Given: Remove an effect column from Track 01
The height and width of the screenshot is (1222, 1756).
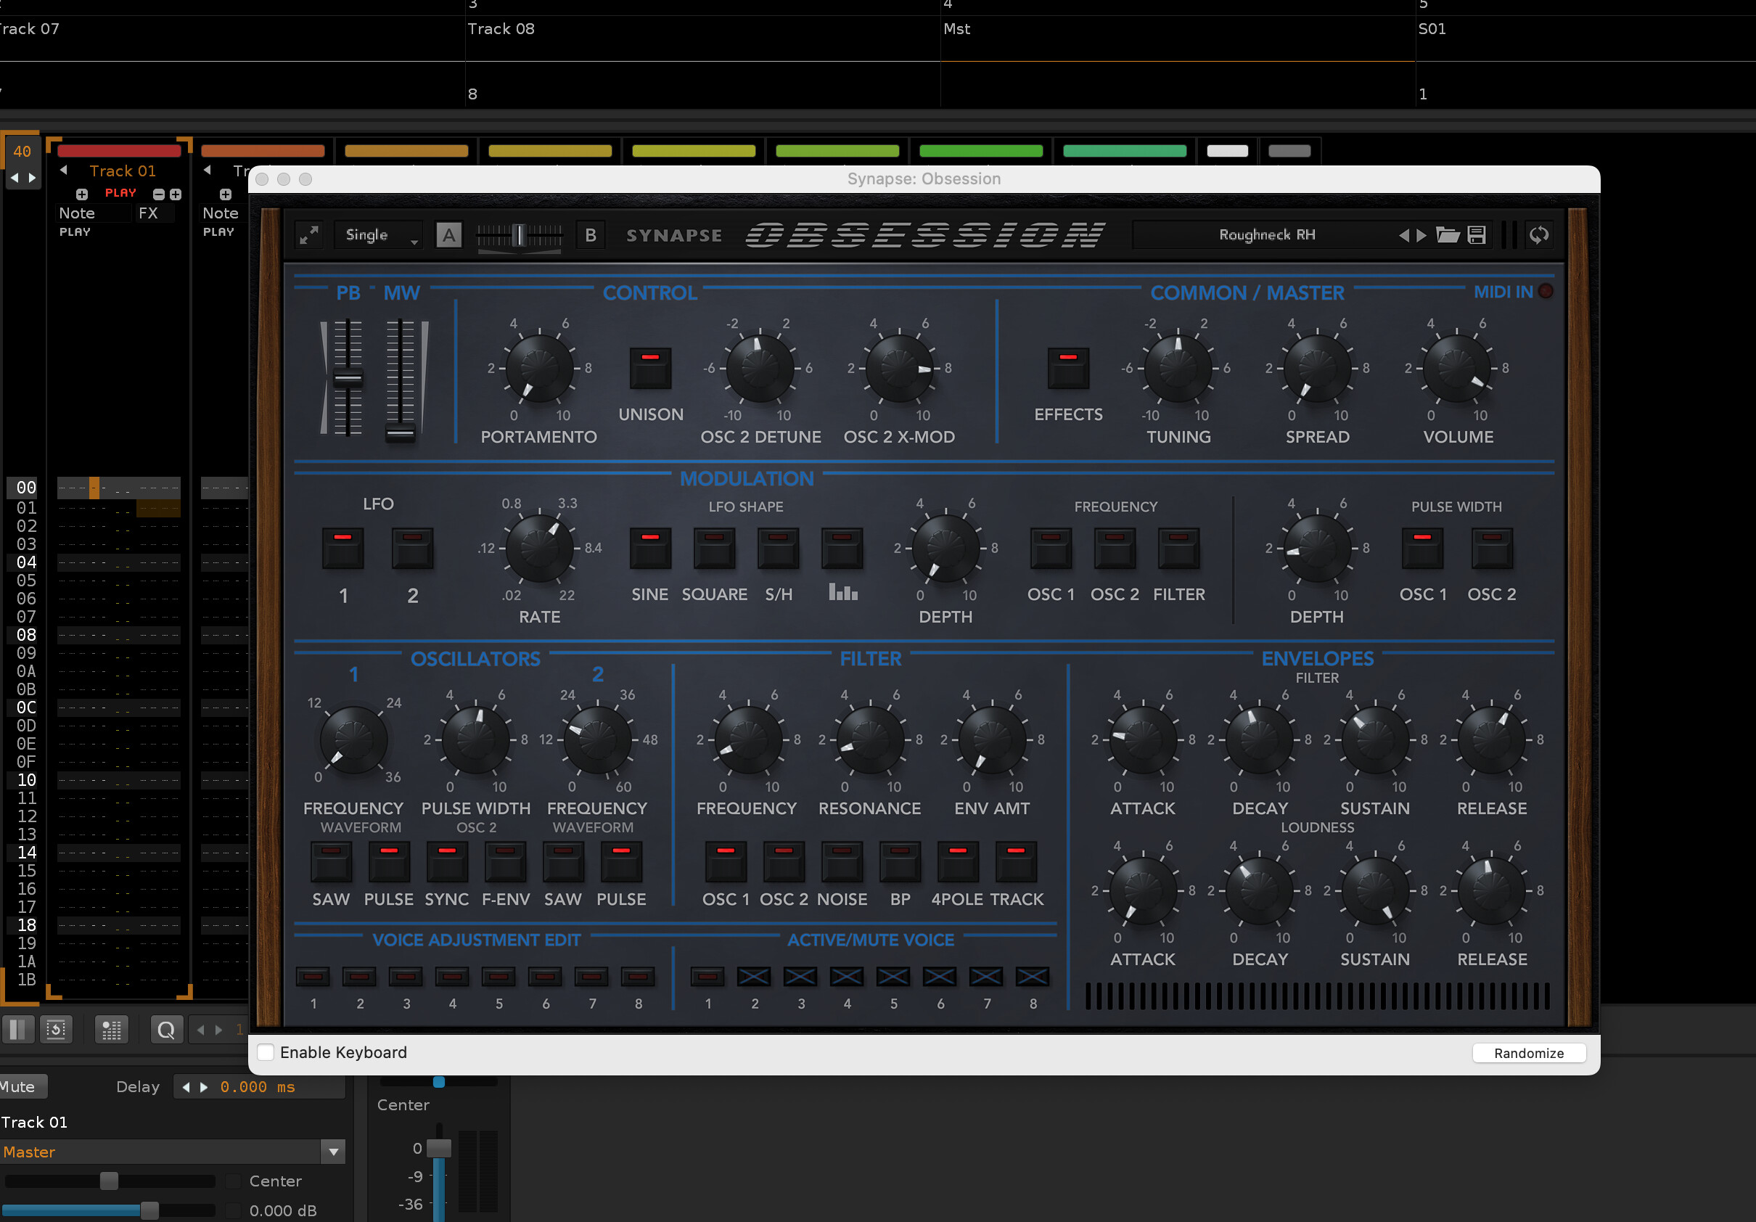Looking at the screenshot, I should click(x=158, y=194).
